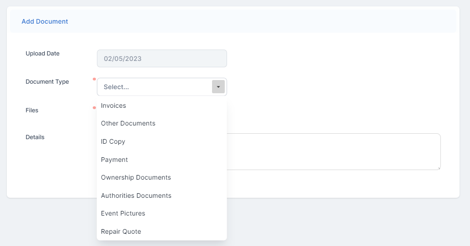This screenshot has width=470, height=246.
Task: Choose Ownership Documents from the list
Action: click(x=136, y=177)
